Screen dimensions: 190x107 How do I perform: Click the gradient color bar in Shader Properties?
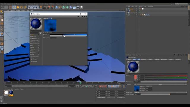click(x=69, y=35)
